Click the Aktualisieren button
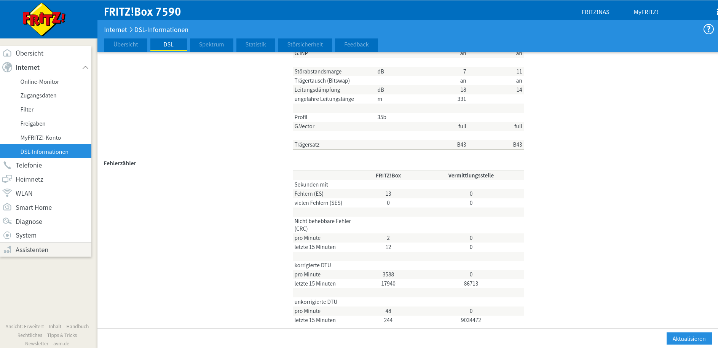 pyautogui.click(x=689, y=338)
